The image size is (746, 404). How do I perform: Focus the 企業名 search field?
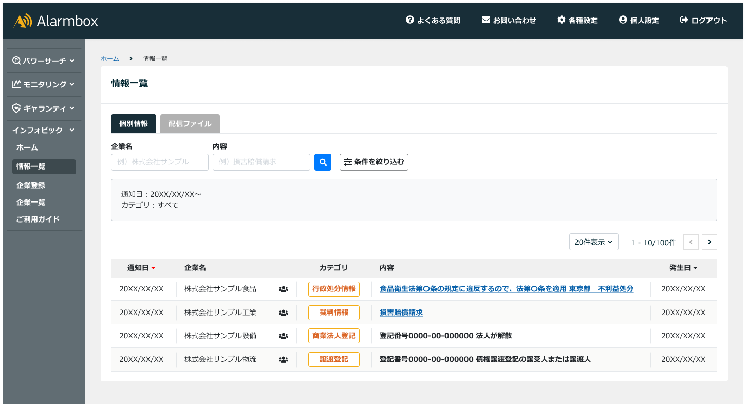pyautogui.click(x=160, y=162)
